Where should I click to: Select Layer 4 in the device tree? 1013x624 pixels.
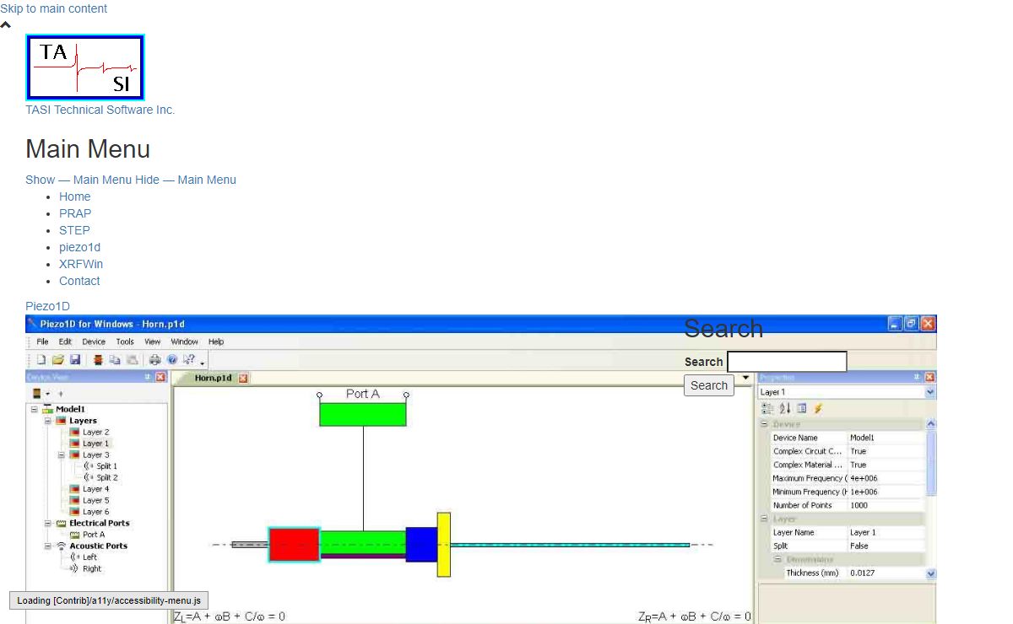coord(95,489)
